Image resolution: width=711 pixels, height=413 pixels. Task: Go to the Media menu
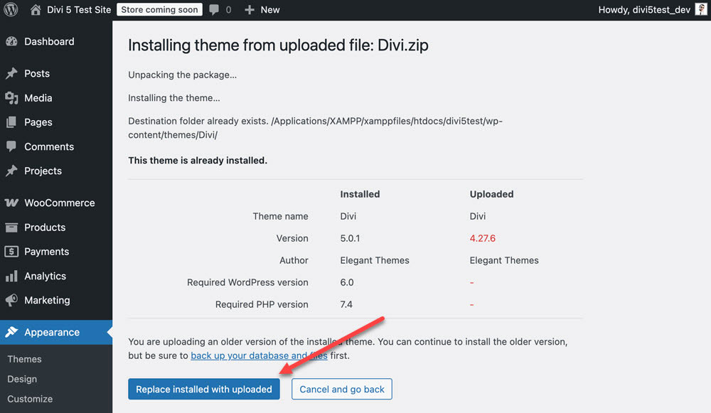[38, 98]
